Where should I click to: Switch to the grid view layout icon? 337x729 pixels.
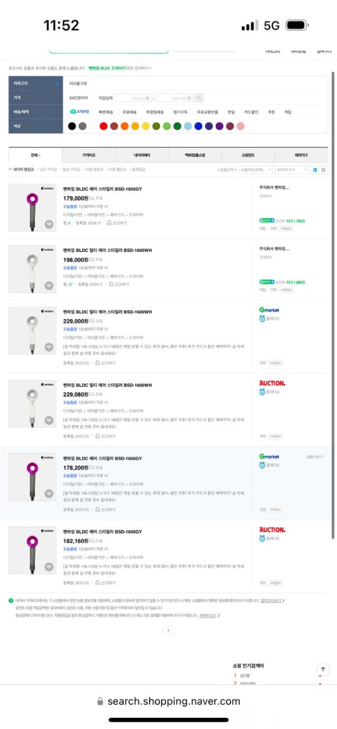pos(323,169)
